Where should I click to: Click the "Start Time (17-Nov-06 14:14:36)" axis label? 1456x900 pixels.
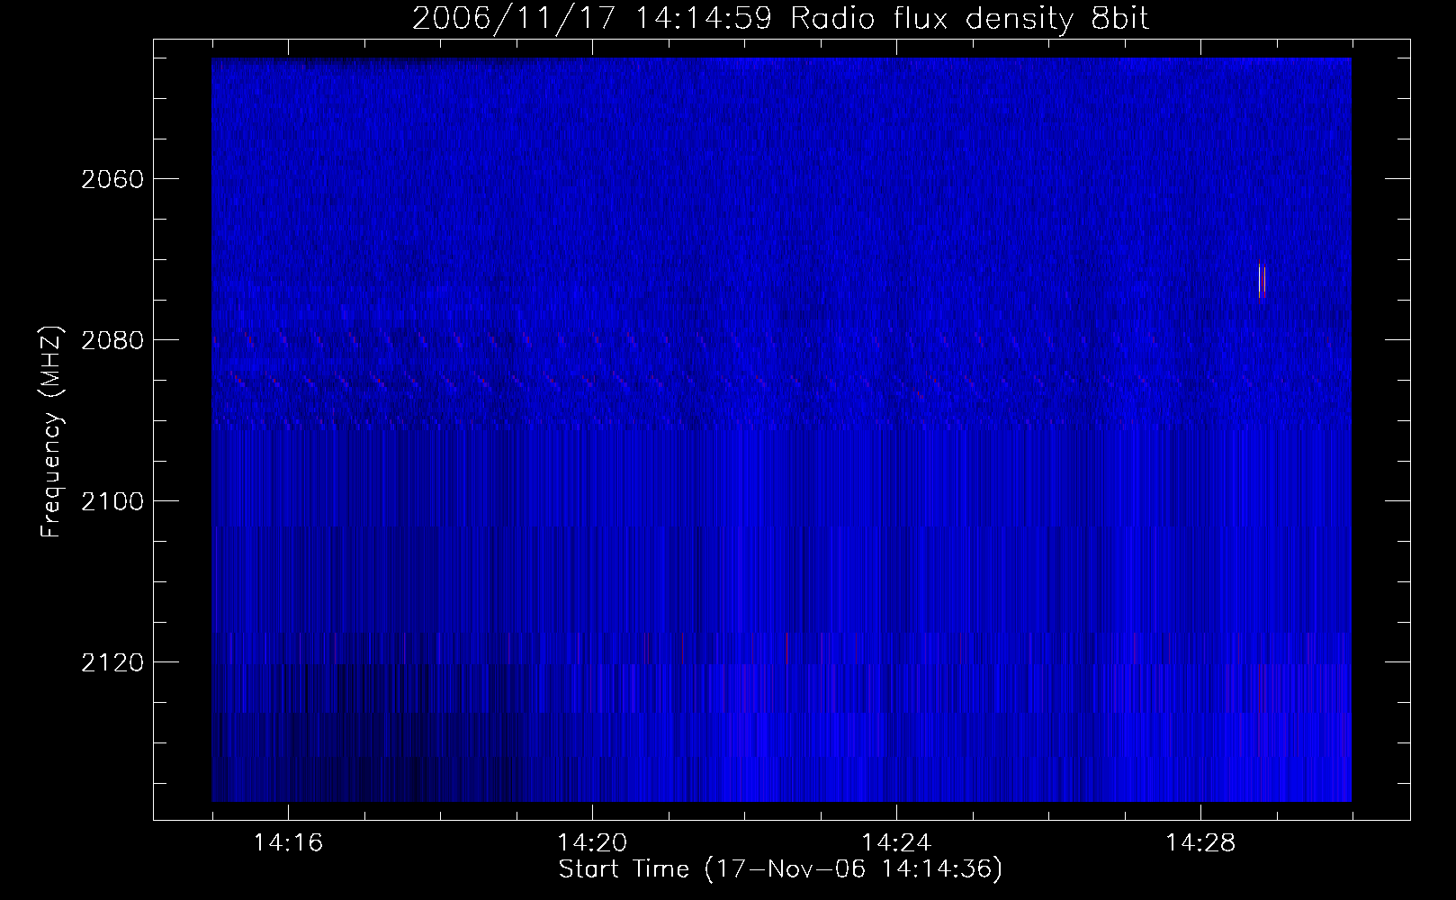(x=781, y=869)
